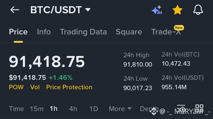The width and height of the screenshot is (213, 119).
Task: Open the Trading Data tab
Action: (83, 32)
